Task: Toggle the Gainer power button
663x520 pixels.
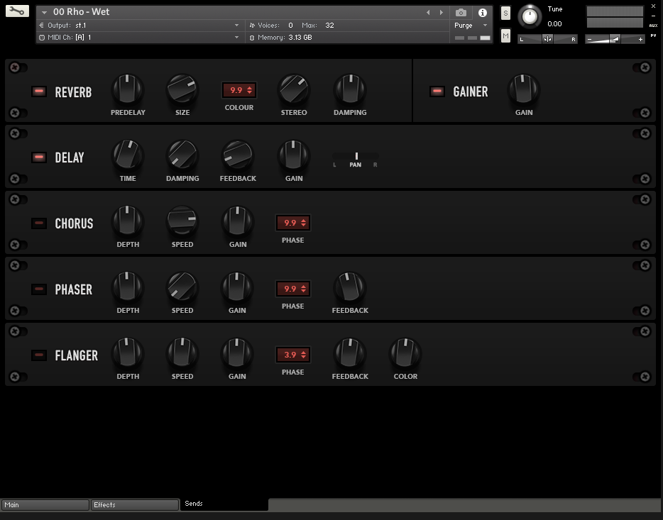Action: 437,92
